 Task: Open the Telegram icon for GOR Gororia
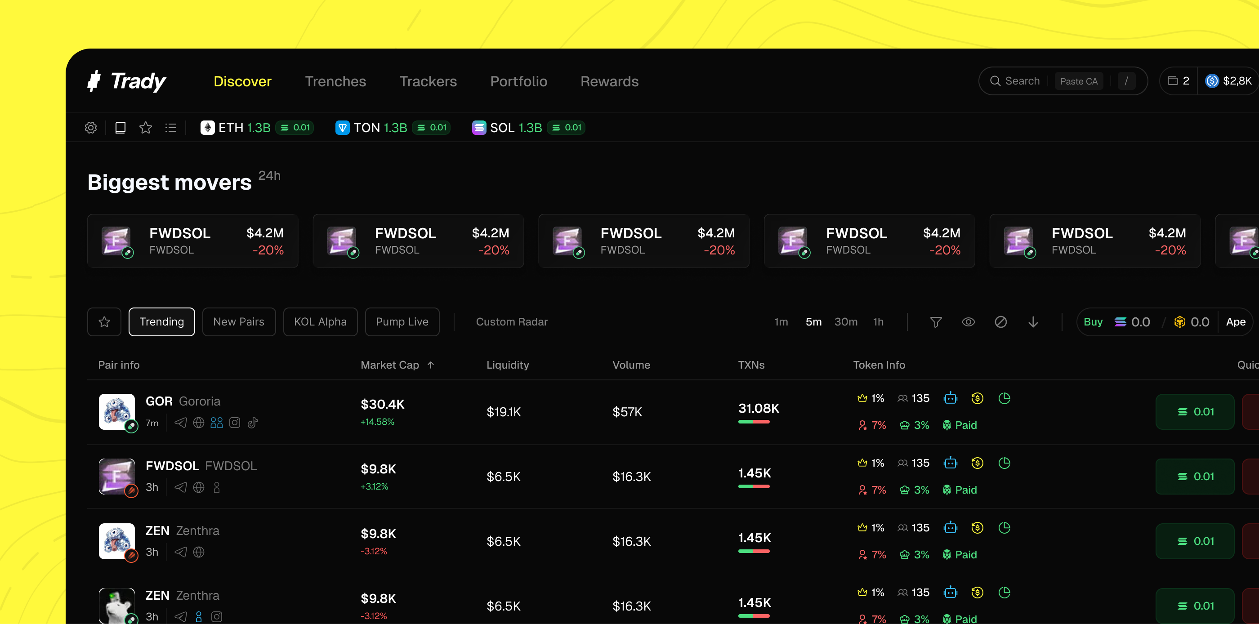181,423
